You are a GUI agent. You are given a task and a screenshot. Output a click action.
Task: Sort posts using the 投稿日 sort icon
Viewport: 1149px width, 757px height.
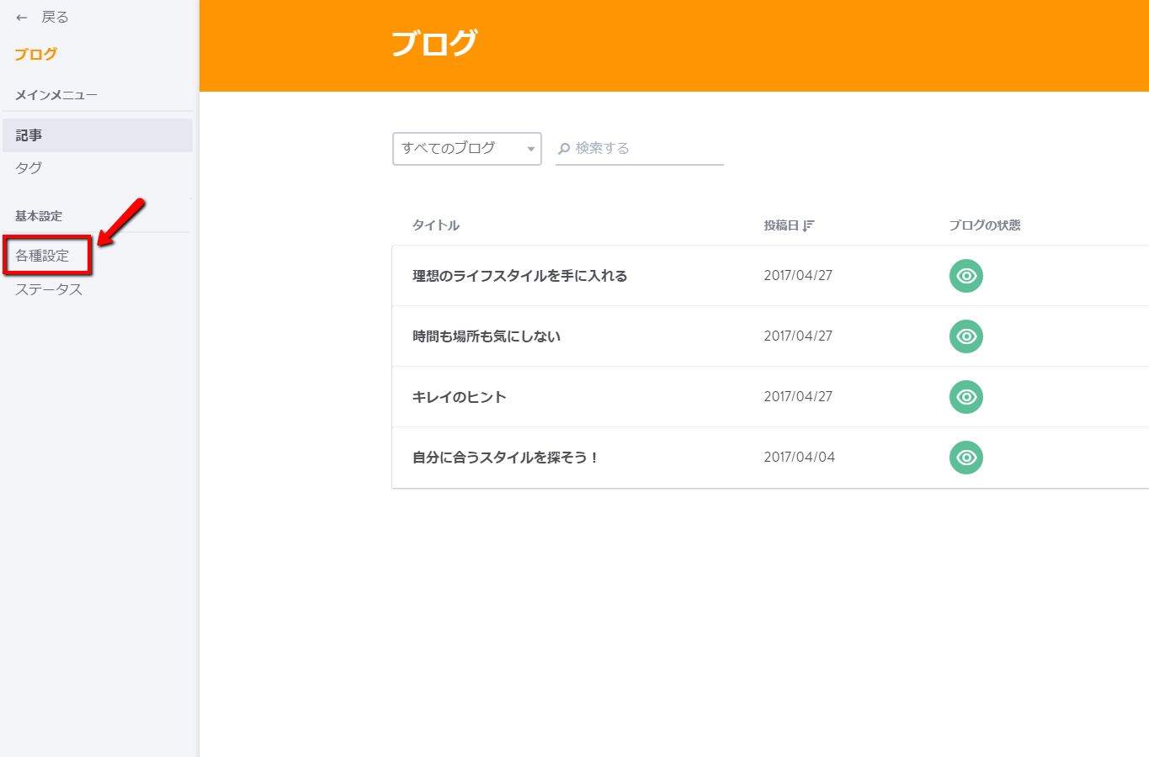811,225
